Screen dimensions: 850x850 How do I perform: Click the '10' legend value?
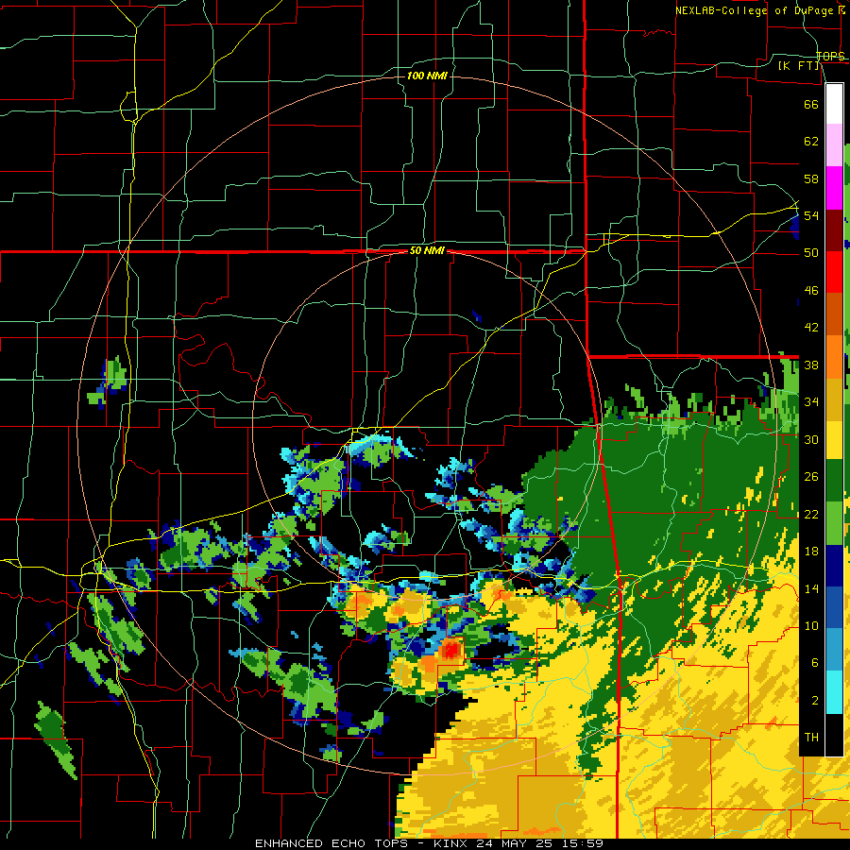tap(811, 626)
